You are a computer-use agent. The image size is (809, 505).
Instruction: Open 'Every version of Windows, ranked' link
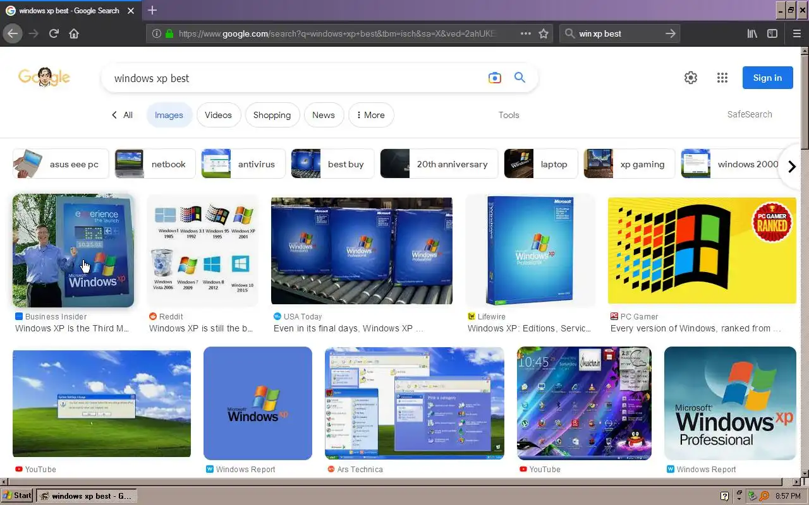pos(696,328)
